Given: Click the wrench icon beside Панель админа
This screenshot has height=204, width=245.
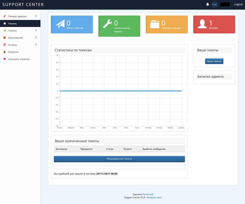Looking at the screenshot, I should (5, 16).
